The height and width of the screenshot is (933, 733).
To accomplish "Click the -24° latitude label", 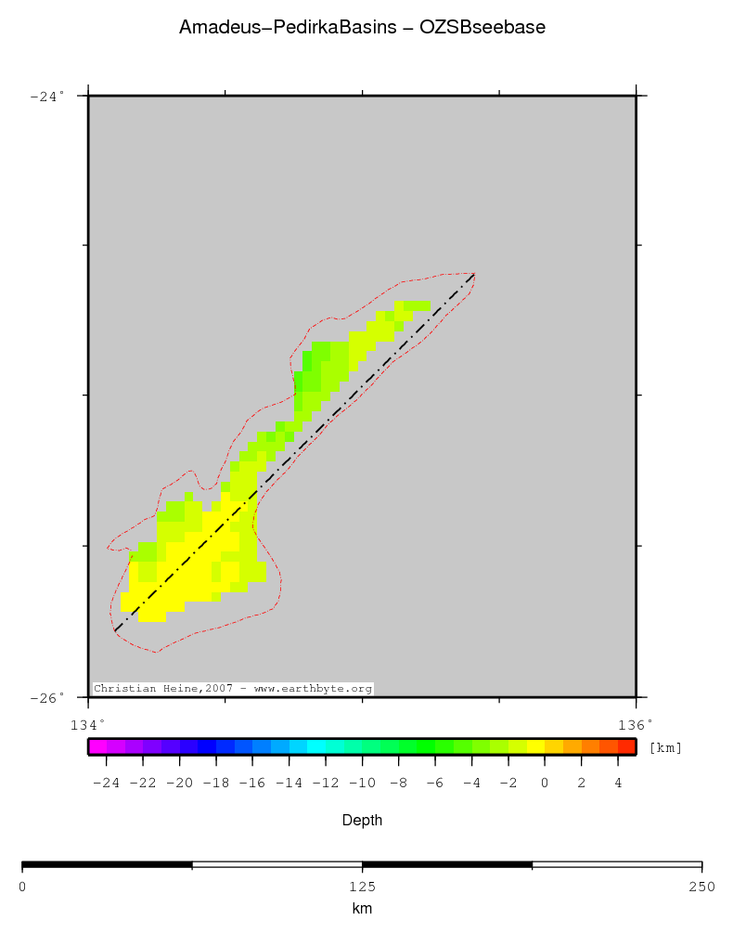I will point(46,96).
